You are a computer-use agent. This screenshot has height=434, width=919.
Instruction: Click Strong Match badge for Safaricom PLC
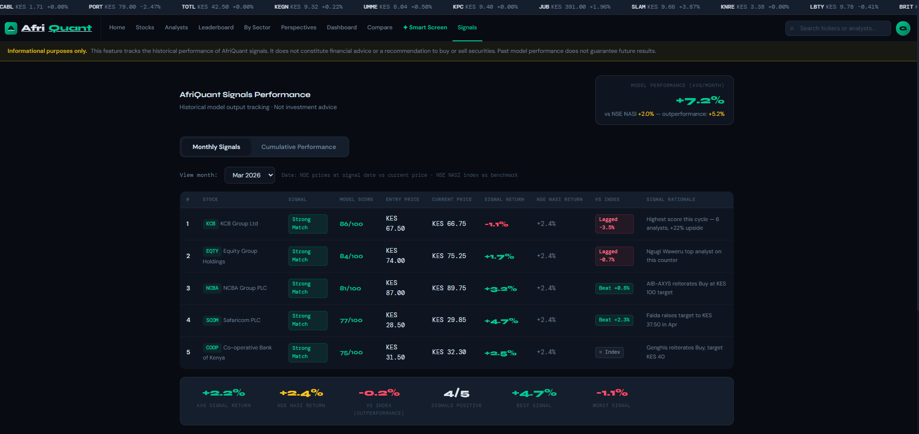click(x=308, y=320)
